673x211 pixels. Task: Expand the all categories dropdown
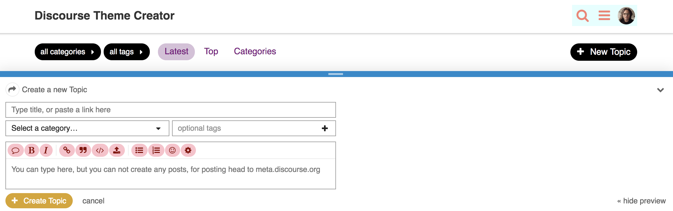tap(68, 52)
